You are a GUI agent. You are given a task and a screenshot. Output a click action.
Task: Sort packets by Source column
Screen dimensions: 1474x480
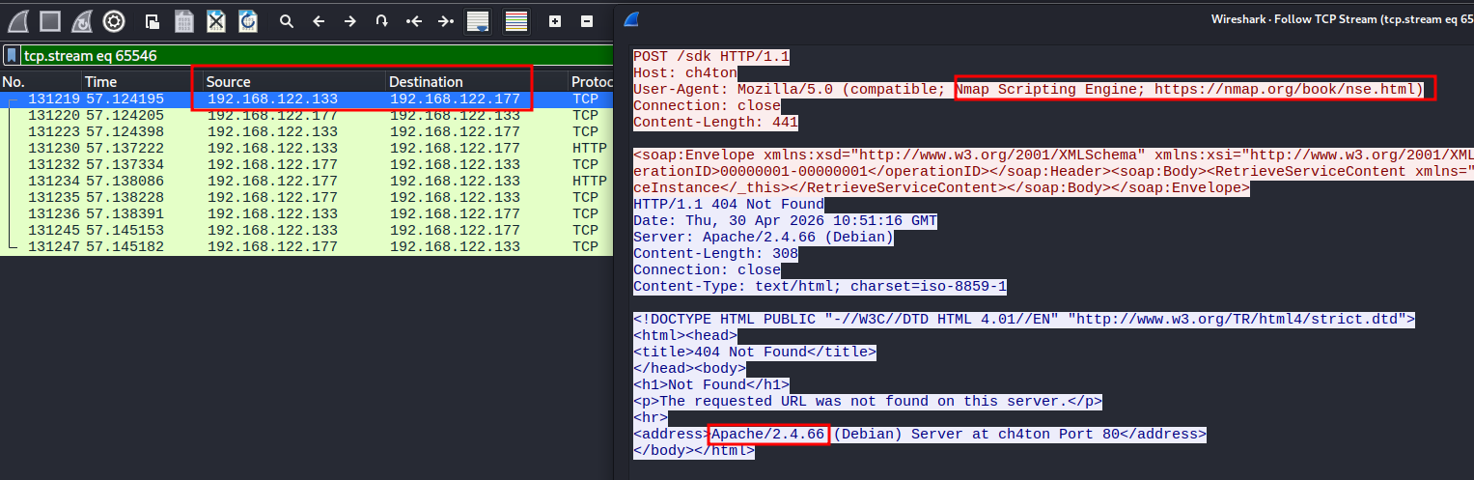pyautogui.click(x=294, y=82)
